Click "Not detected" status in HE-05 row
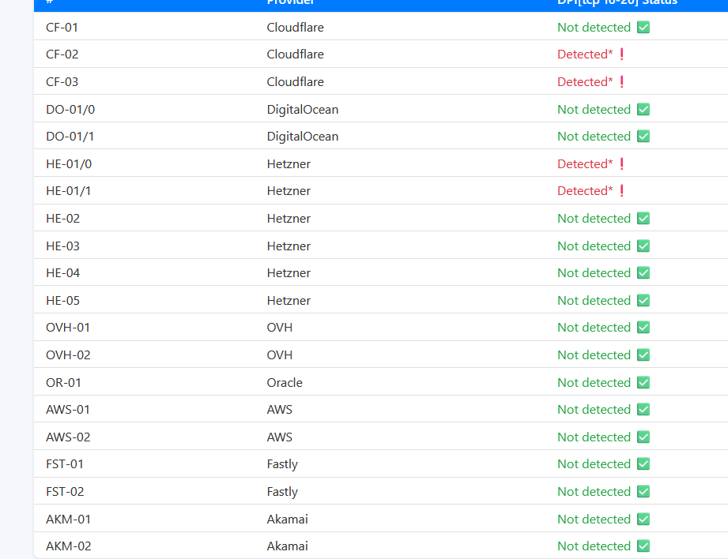 [594, 301]
